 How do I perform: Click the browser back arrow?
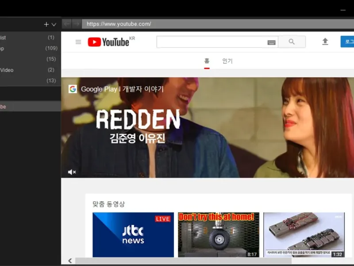(x=67, y=24)
